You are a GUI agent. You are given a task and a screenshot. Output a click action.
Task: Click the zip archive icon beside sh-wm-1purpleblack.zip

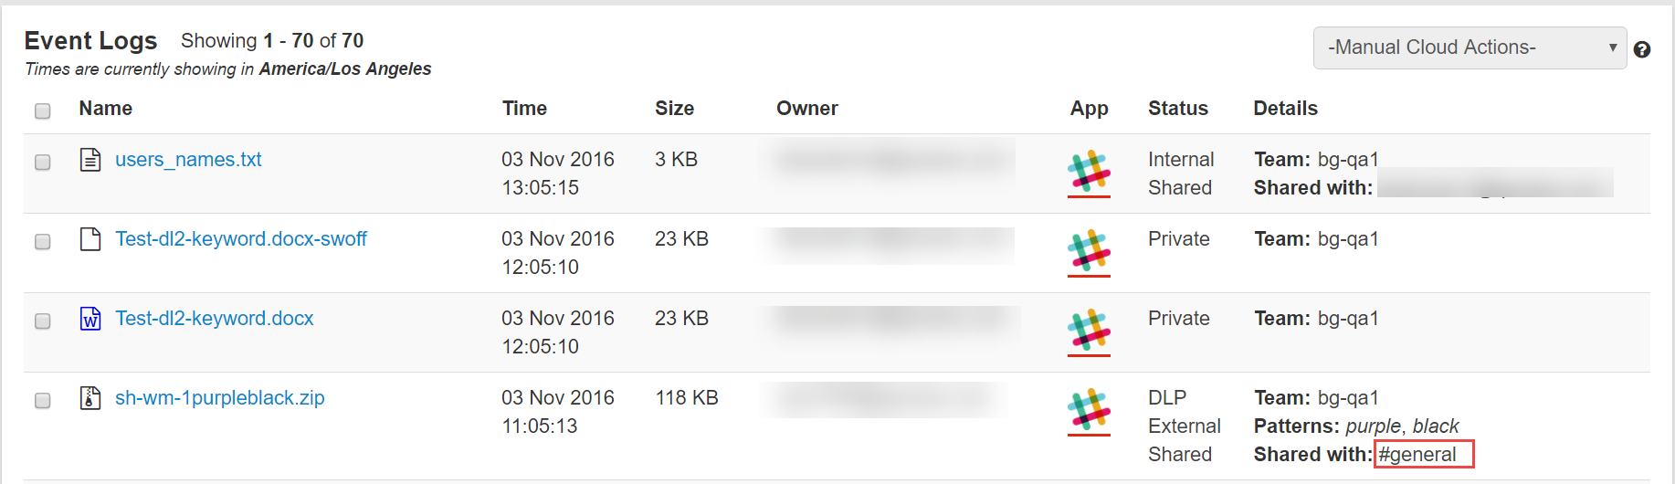(x=90, y=398)
